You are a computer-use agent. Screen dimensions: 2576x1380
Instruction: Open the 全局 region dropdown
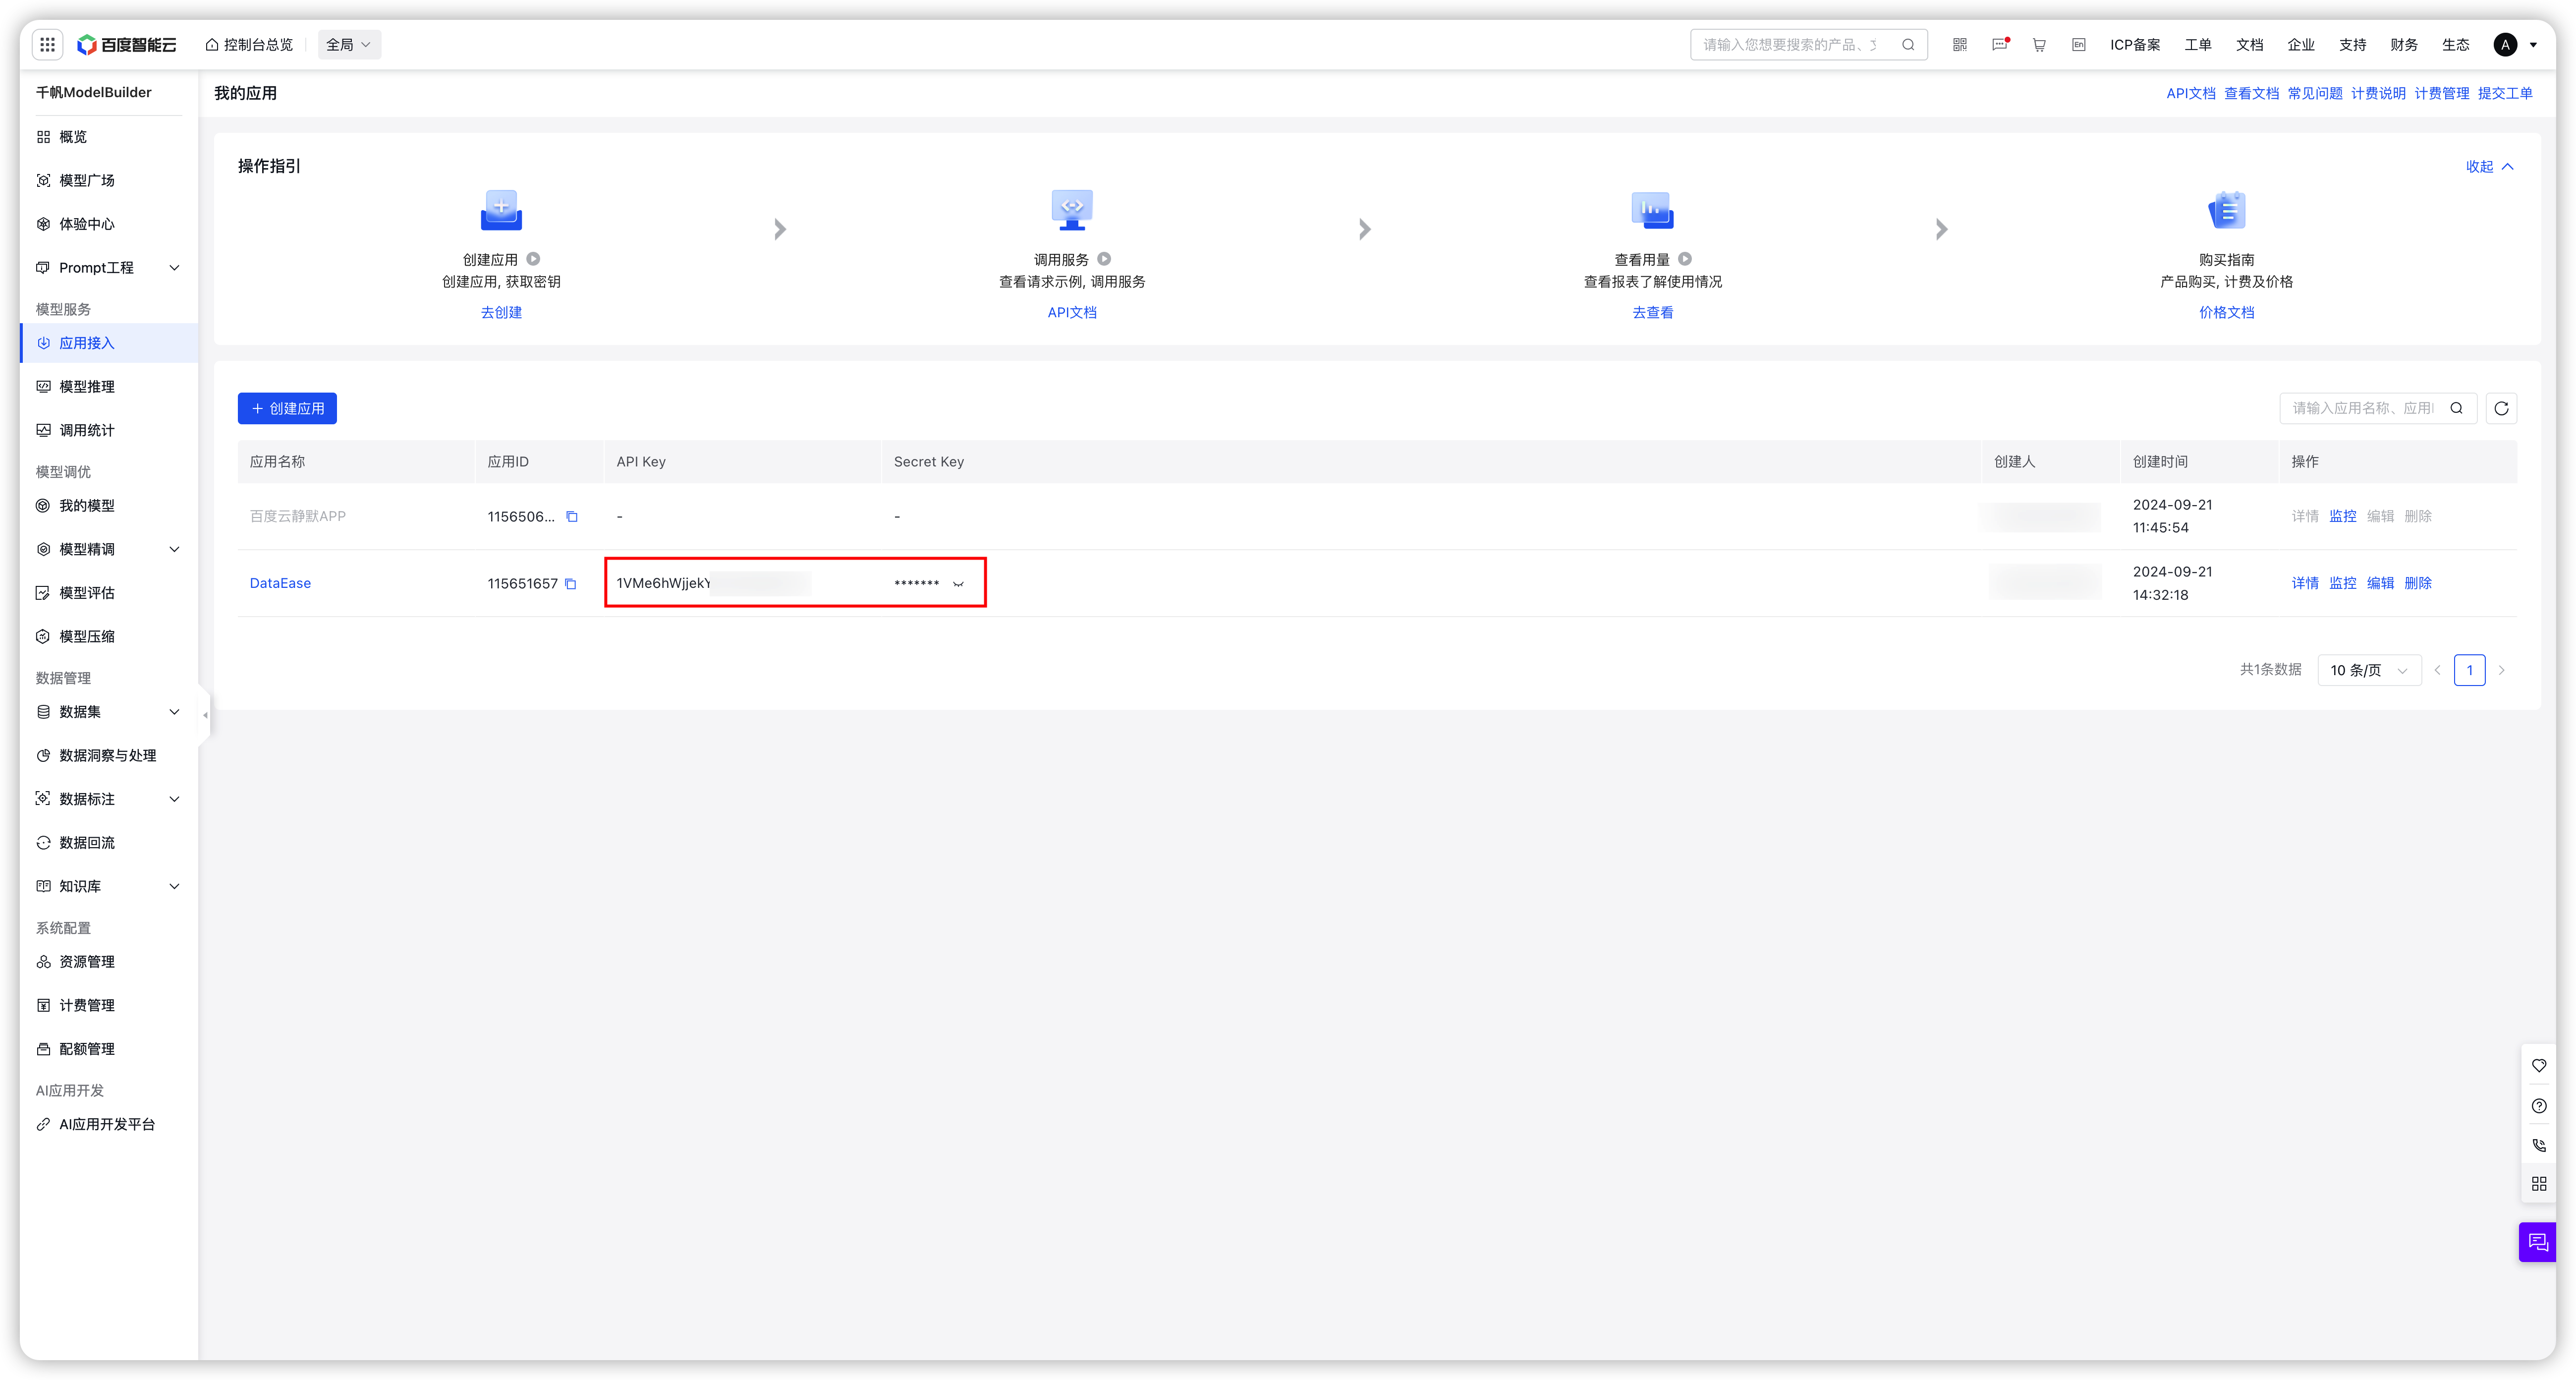tap(348, 44)
